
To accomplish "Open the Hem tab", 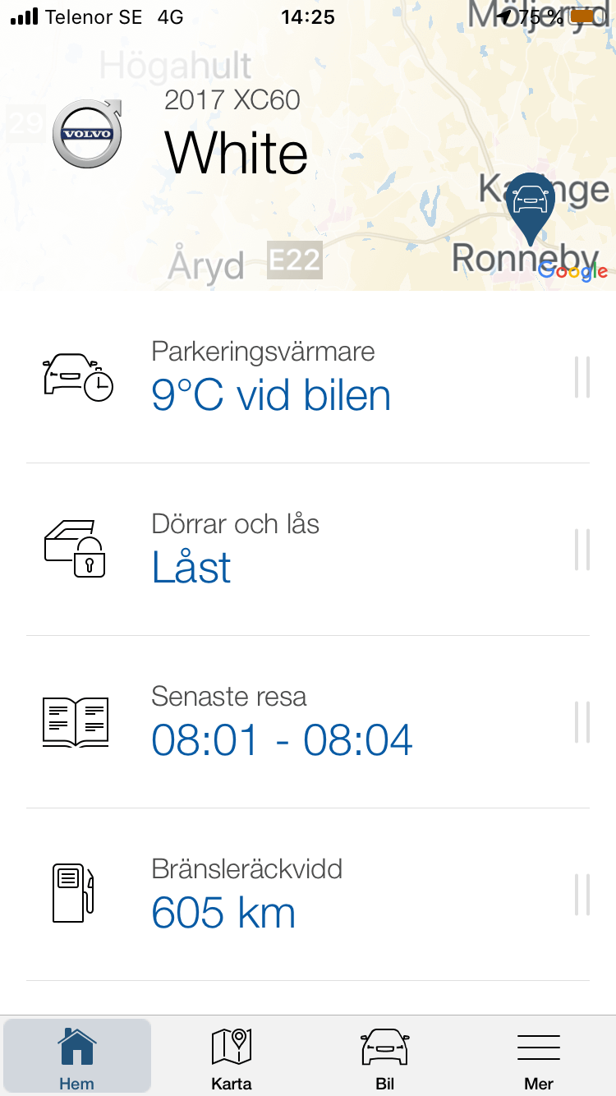I will point(77,1057).
